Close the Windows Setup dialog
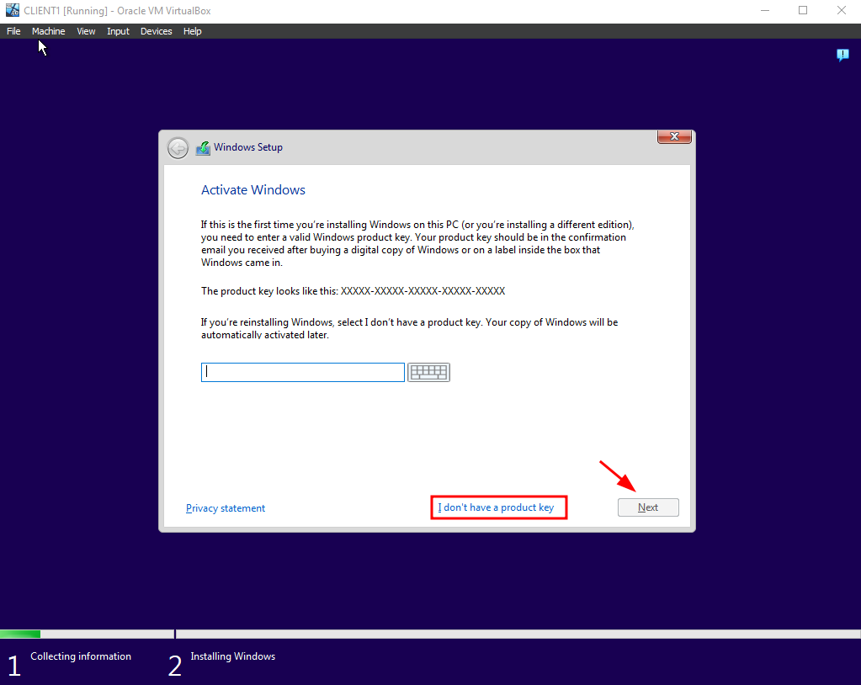 674,136
